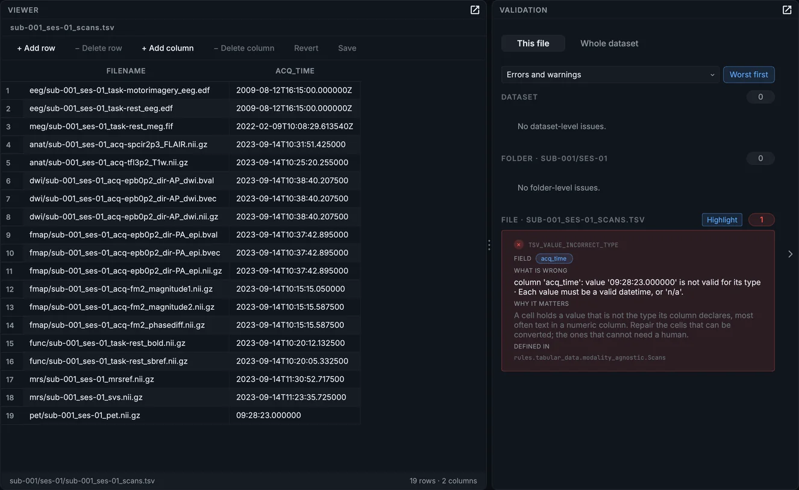This screenshot has height=490, width=799.
Task: Select the 2023-09-14T10:20:05.332500 cell
Action: pyautogui.click(x=295, y=361)
